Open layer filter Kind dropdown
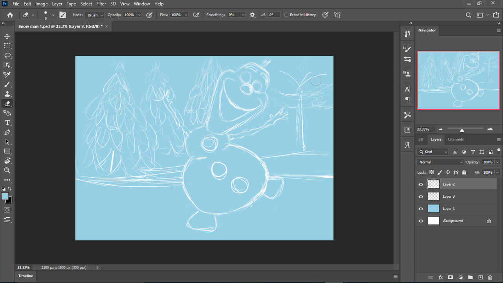This screenshot has width=503, height=283. 432,152
